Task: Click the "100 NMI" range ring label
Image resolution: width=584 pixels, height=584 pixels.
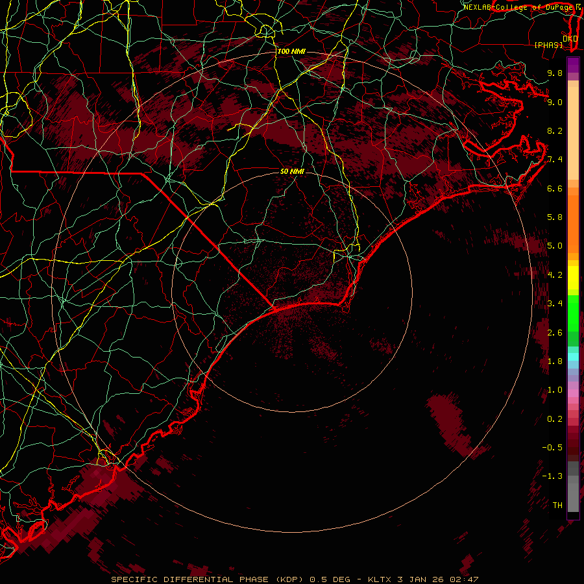Action: tap(291, 51)
